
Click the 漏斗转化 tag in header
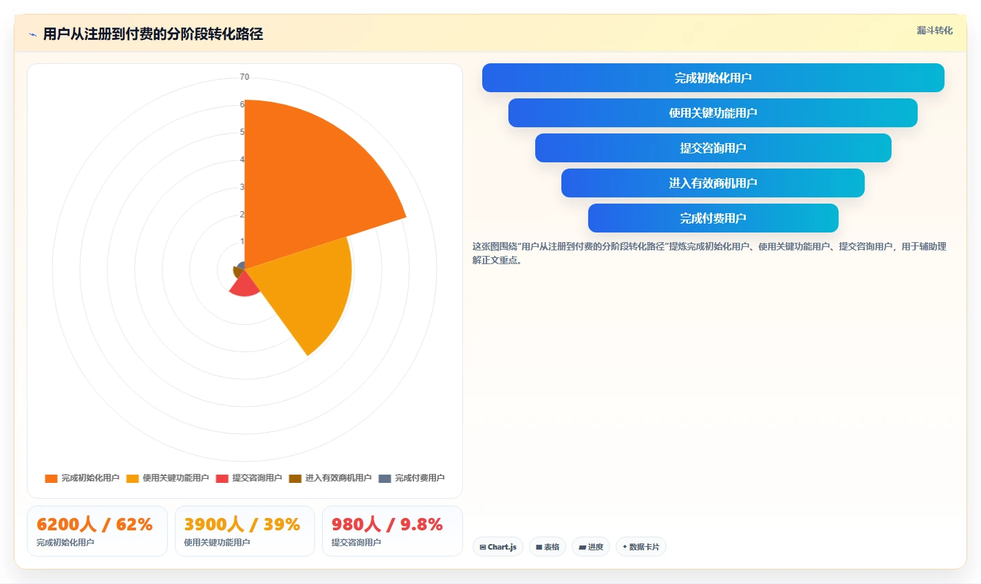tap(934, 30)
